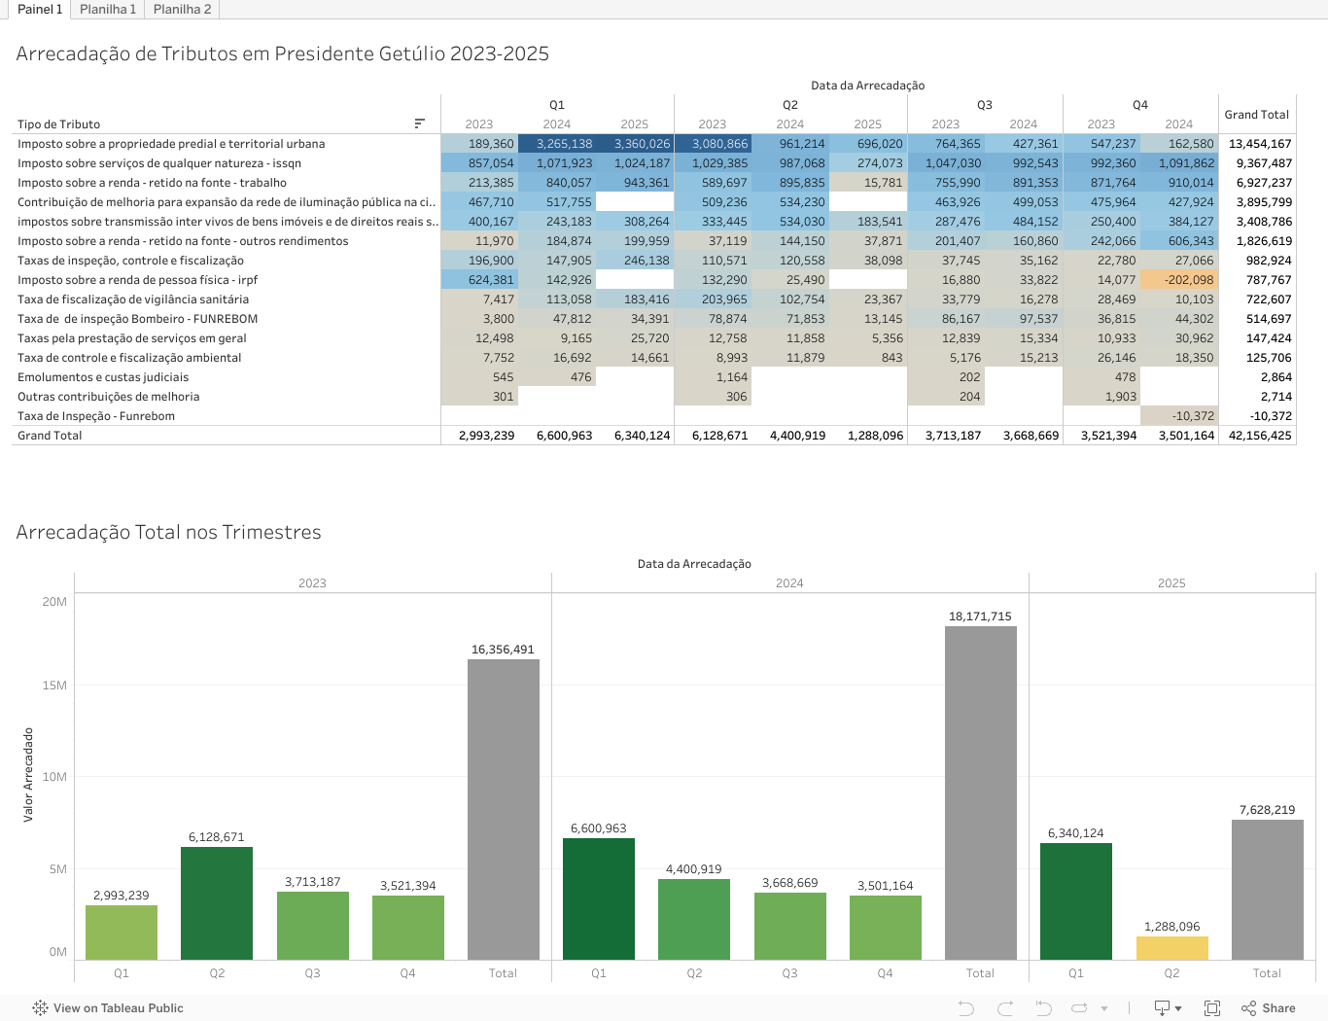The width and height of the screenshot is (1328, 1021).
Task: Click the Replay animation icon
Action: (1043, 1008)
